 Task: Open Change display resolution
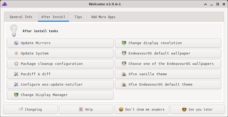click(x=168, y=43)
